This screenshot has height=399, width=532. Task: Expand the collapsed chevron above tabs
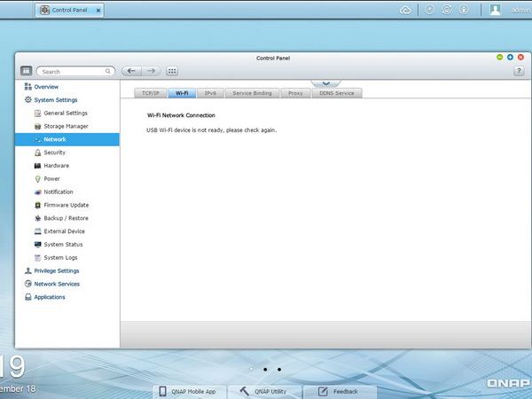[x=326, y=82]
